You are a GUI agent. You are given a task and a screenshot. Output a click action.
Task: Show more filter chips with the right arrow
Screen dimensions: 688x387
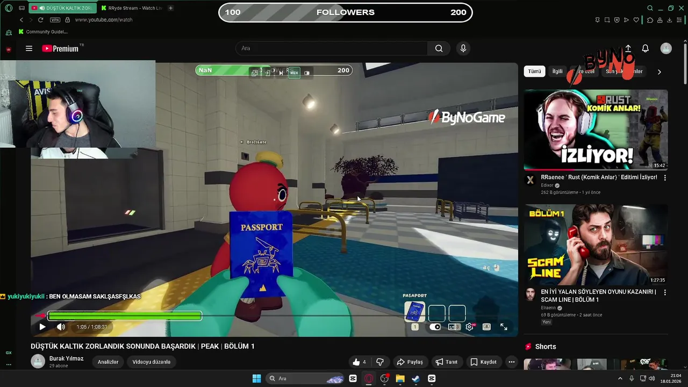click(659, 71)
